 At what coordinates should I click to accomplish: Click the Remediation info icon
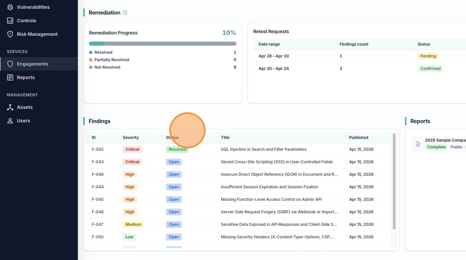tap(125, 13)
